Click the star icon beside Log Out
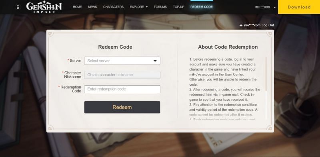Viewport: 320px width, 157px height. point(241,25)
